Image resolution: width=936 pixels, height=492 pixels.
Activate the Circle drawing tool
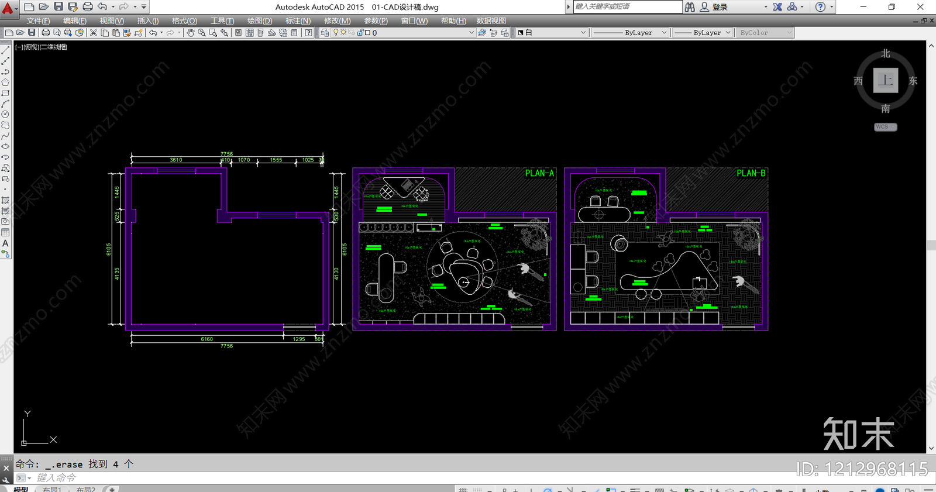pyautogui.click(x=5, y=115)
